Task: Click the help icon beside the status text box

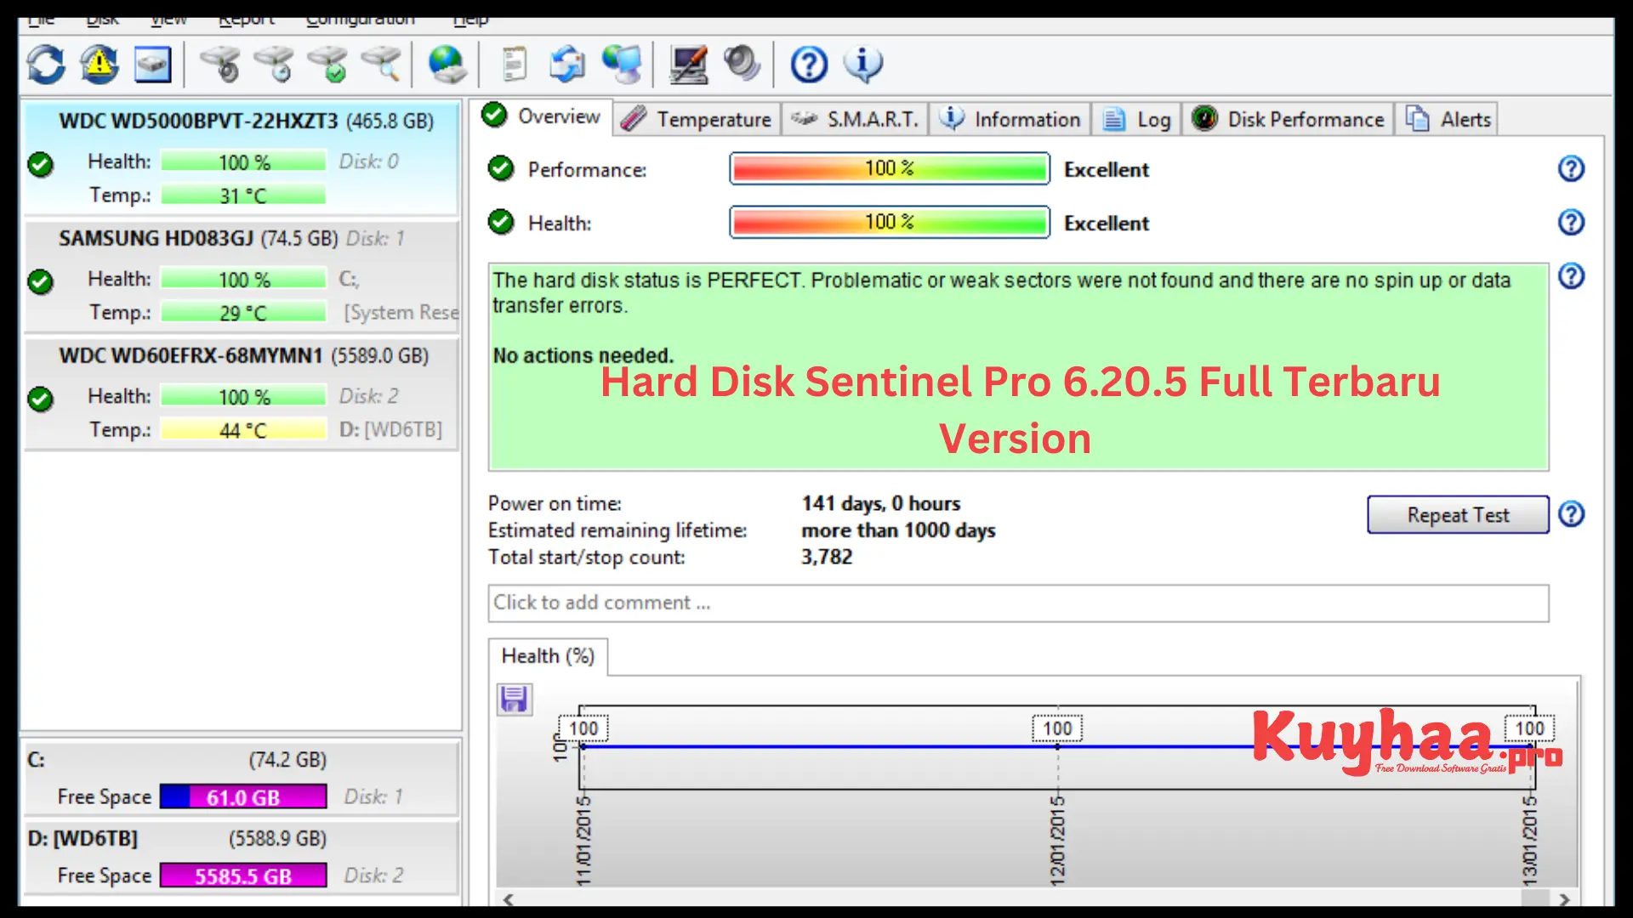Action: (x=1571, y=276)
